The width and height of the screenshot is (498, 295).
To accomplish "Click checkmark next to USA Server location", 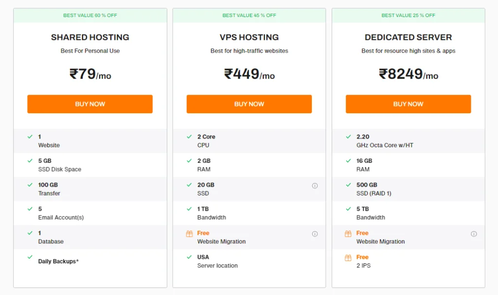I will tap(189, 257).
